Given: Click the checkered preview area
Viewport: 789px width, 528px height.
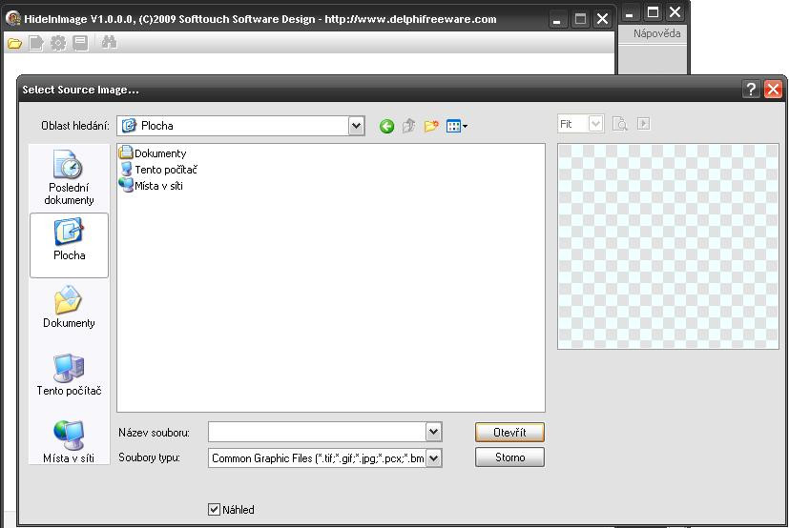Looking at the screenshot, I should pyautogui.click(x=668, y=247).
